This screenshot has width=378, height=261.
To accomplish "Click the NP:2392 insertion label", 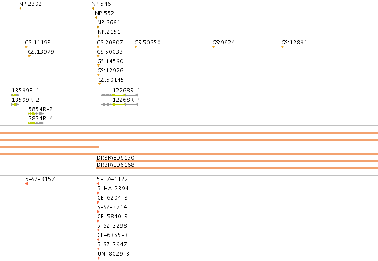I will click(30, 4).
